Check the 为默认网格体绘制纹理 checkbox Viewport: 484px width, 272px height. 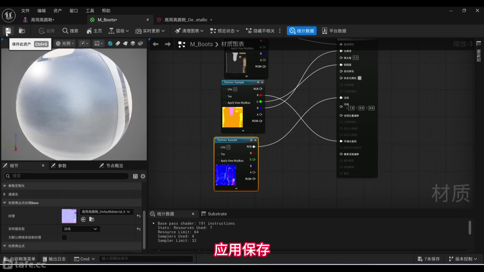pyautogui.click(x=64, y=237)
